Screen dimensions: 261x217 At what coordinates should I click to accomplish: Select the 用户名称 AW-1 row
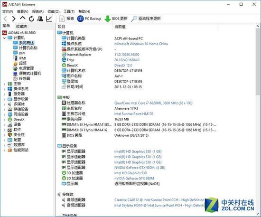coord(92,76)
